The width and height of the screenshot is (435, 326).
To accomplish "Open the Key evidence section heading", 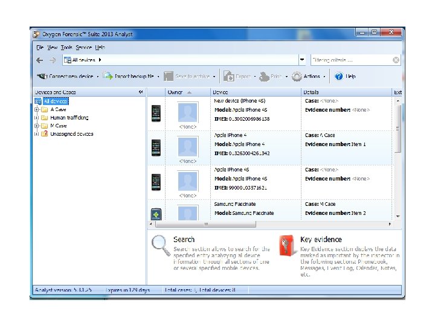I will click(x=321, y=240).
